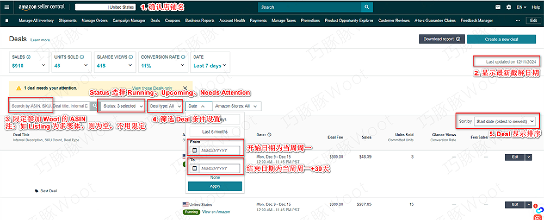
Task: Click the United States flag icon
Action: pos(186,204)
